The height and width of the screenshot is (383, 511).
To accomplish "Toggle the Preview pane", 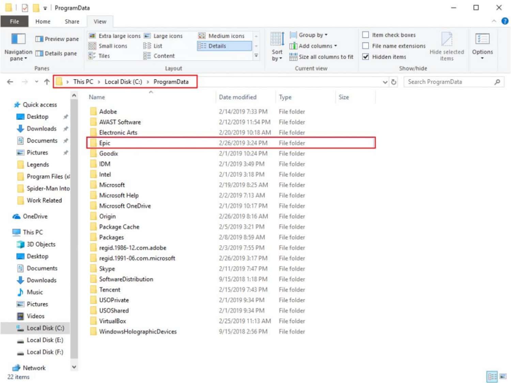I will click(57, 39).
